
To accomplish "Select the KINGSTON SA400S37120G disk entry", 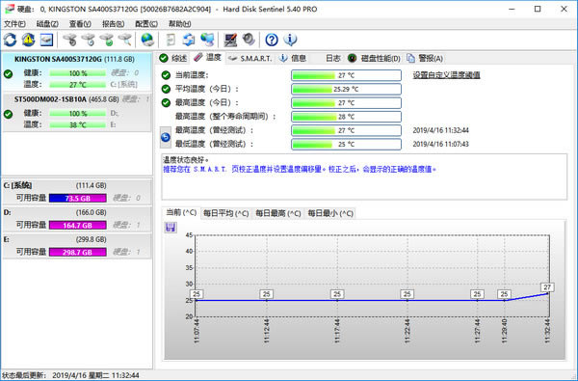I will (76, 71).
